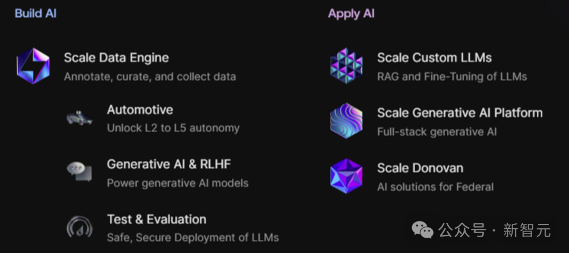The height and width of the screenshot is (253, 569).
Task: Open Scale Custom LLMs link
Action: tap(434, 58)
